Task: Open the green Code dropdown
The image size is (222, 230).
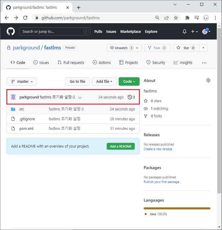Action: coord(129,81)
